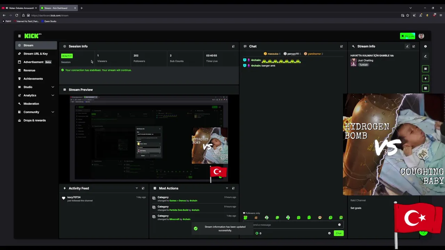Click the Set goals link
This screenshot has height=250, width=445.
(x=356, y=208)
